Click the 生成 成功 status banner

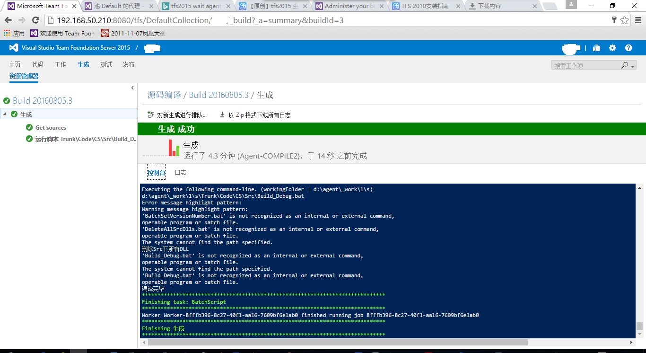coord(392,129)
